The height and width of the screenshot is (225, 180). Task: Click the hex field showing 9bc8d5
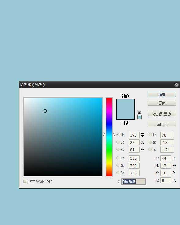(133, 182)
